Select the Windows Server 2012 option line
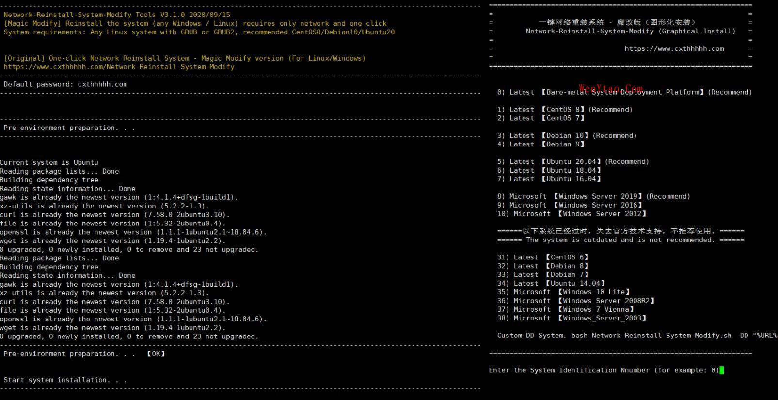 tap(572, 214)
